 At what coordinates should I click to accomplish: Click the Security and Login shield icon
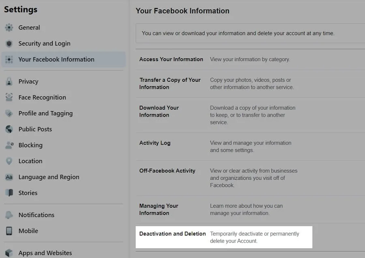point(9,43)
